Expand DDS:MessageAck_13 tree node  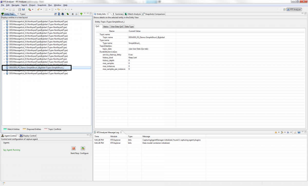point(4,30)
